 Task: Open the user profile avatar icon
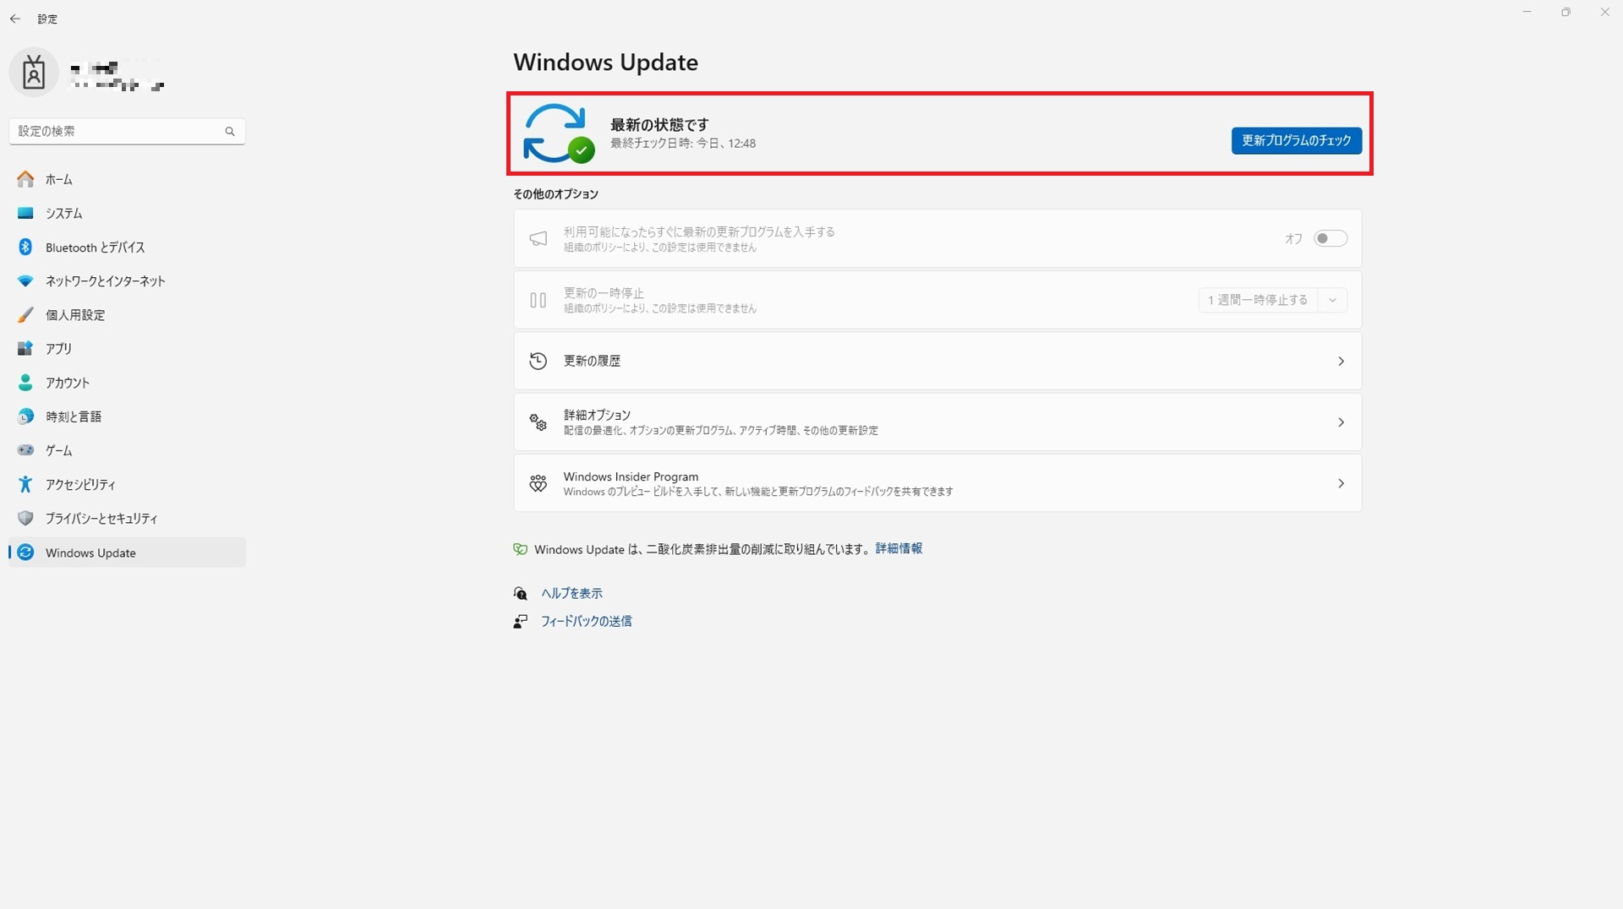[x=33, y=72]
